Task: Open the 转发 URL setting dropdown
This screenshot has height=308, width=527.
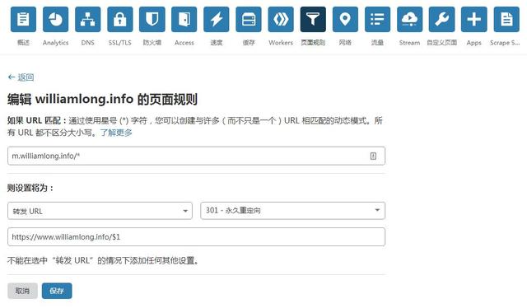Action: [x=100, y=211]
